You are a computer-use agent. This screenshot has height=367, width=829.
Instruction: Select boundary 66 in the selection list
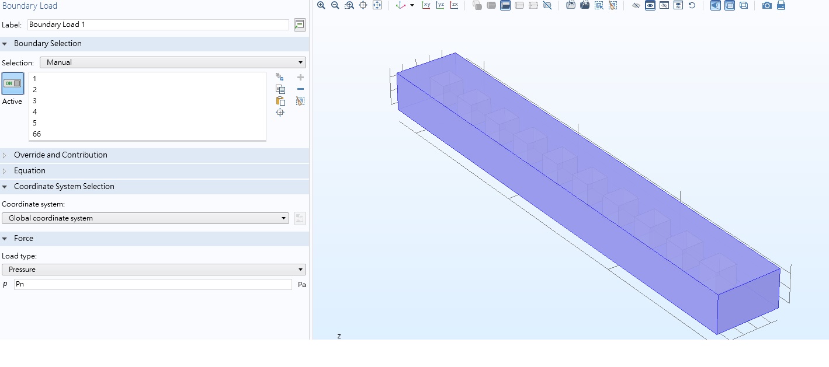(x=37, y=134)
